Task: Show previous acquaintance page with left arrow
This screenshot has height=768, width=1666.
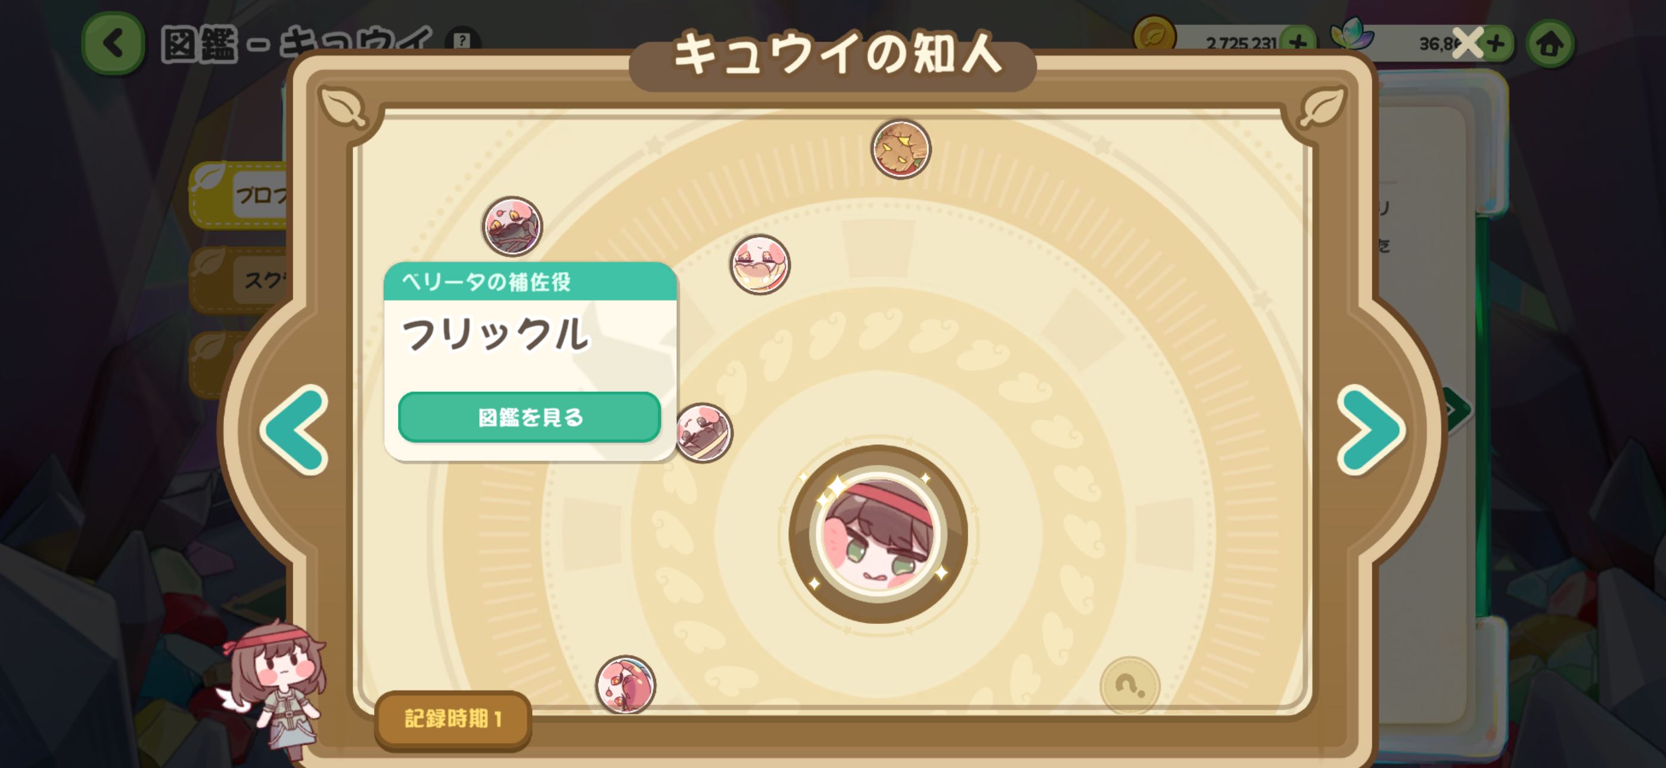Action: point(294,430)
